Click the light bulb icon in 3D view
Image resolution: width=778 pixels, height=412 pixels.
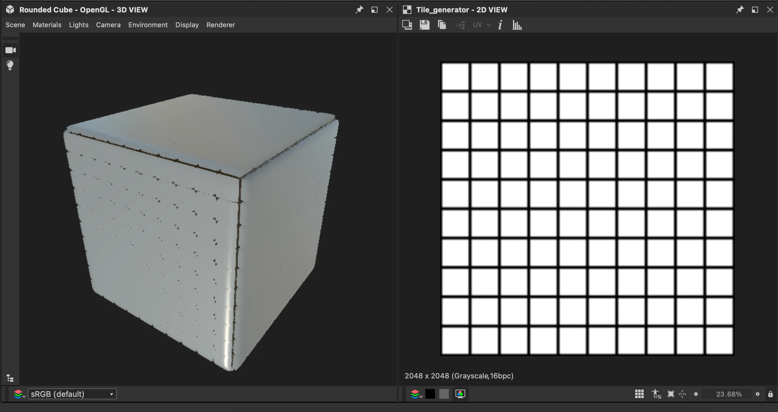click(10, 65)
